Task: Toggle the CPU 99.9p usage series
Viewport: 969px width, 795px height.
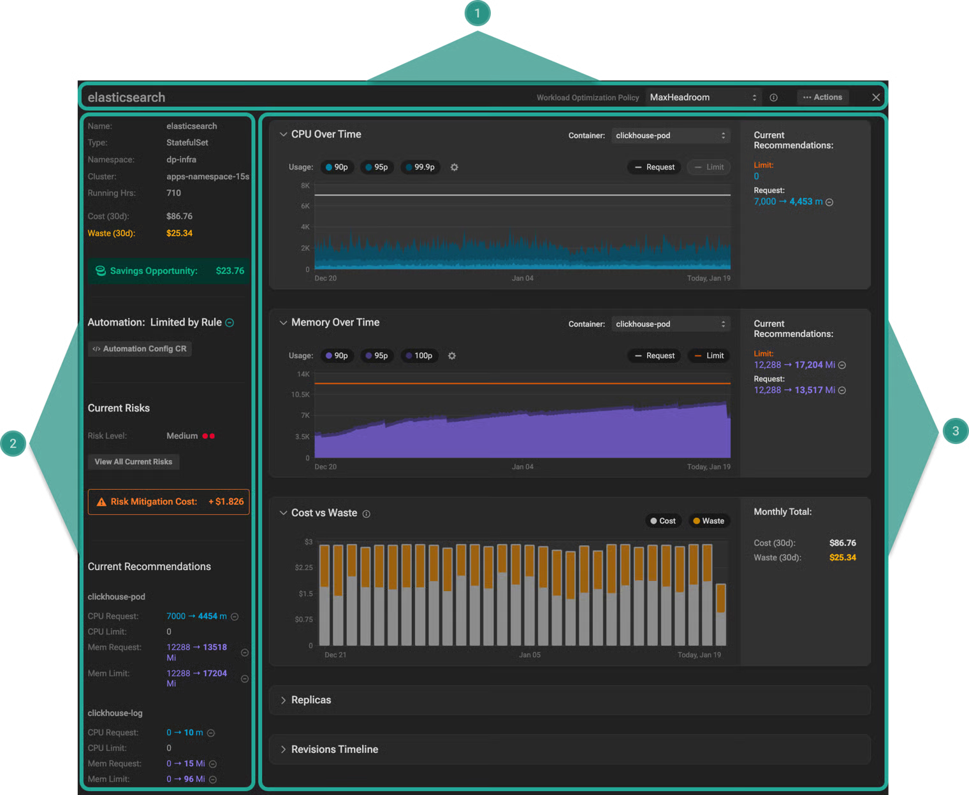Action: point(420,167)
